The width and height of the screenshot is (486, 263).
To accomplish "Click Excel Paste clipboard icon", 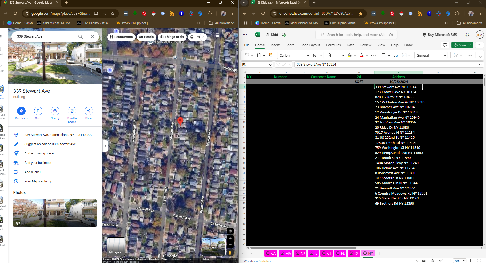I will pos(259,55).
